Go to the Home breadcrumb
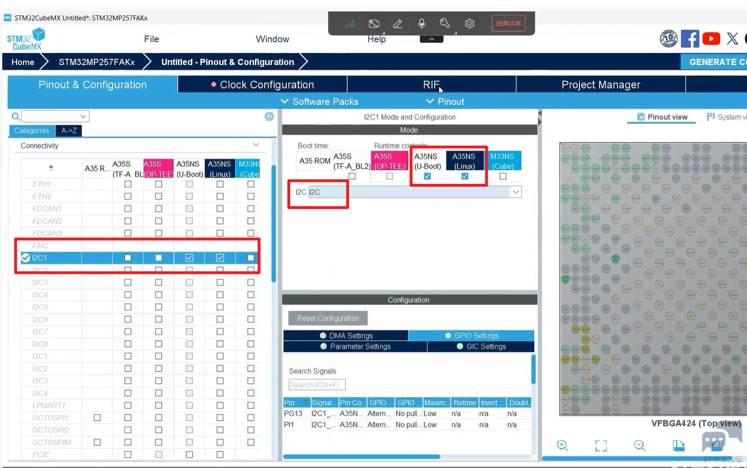The width and height of the screenshot is (747, 468). [23, 62]
